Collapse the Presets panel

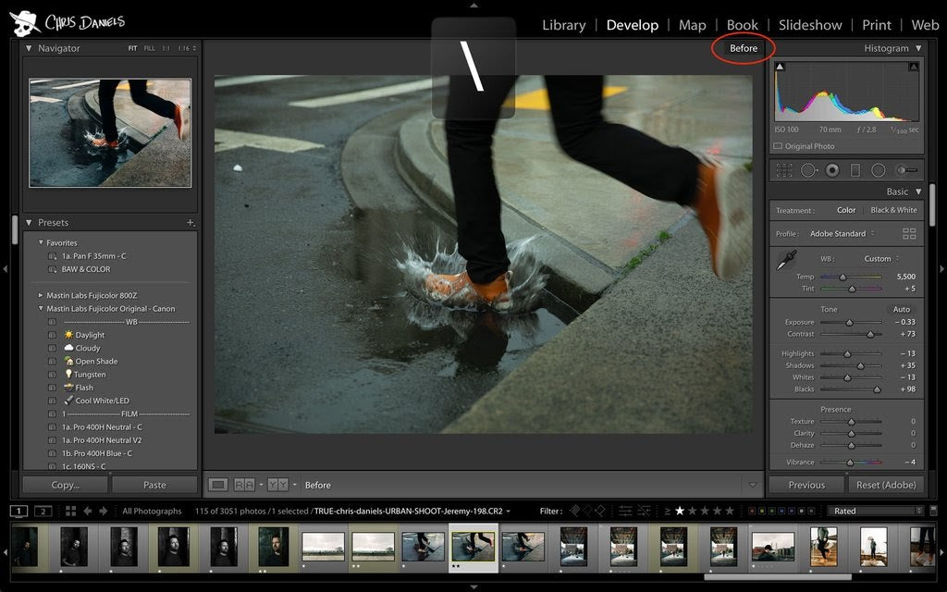point(29,223)
